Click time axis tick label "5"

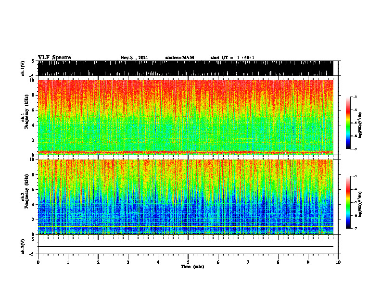[188, 262]
